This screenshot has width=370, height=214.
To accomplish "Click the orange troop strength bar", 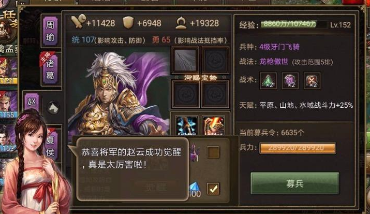I will click(x=298, y=148).
